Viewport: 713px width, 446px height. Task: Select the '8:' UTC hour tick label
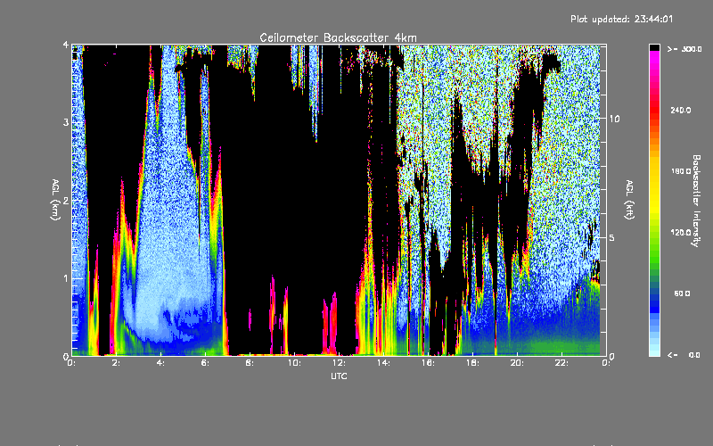coord(250,363)
